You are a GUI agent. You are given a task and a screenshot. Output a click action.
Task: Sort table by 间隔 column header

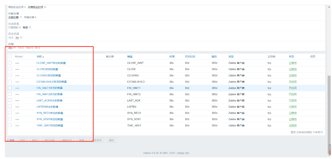coord(172,57)
